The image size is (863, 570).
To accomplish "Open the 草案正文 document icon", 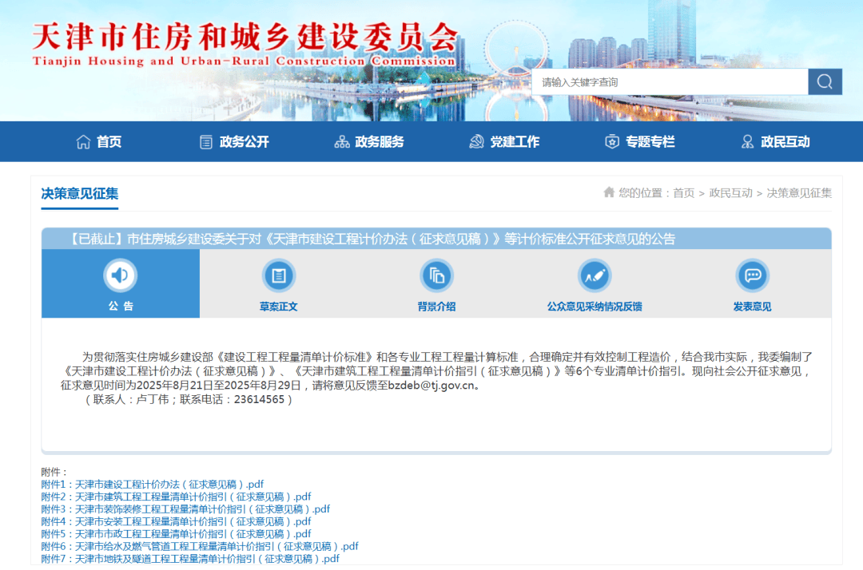I will (x=279, y=275).
